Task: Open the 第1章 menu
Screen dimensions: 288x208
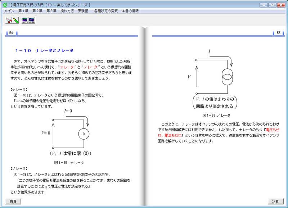Action: click(23, 11)
